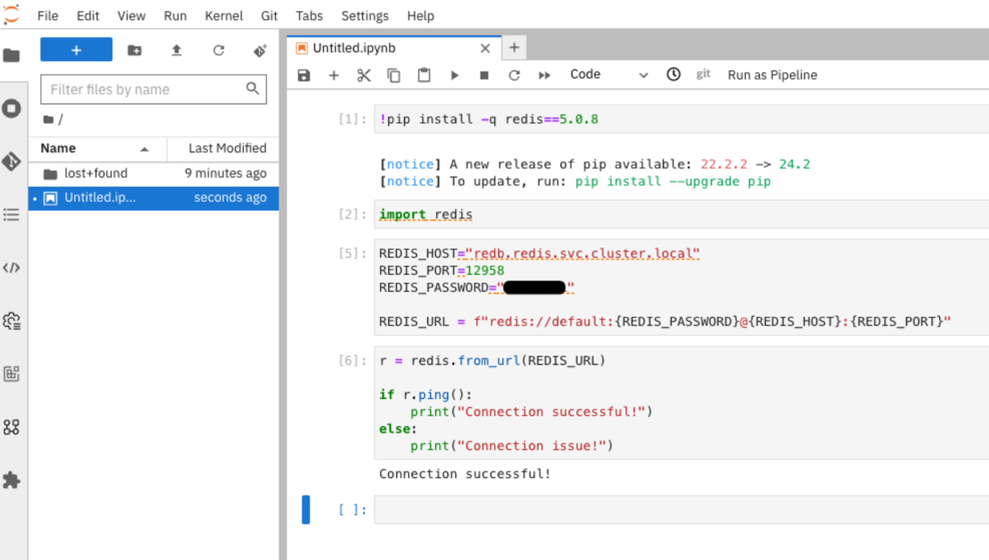Cut the selected cell with the scissors icon

(x=363, y=75)
